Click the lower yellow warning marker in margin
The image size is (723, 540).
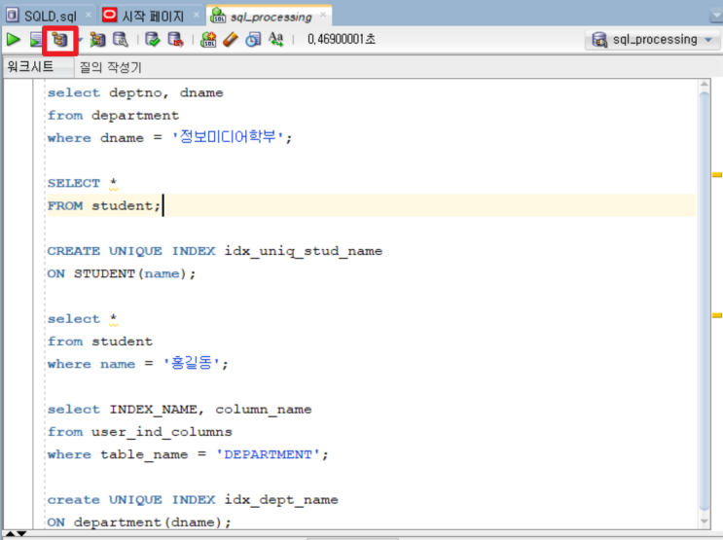click(x=716, y=315)
